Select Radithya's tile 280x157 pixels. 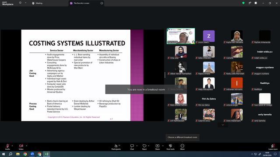(265, 83)
